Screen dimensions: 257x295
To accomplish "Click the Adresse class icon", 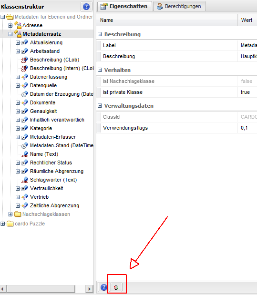I will click(x=18, y=25).
